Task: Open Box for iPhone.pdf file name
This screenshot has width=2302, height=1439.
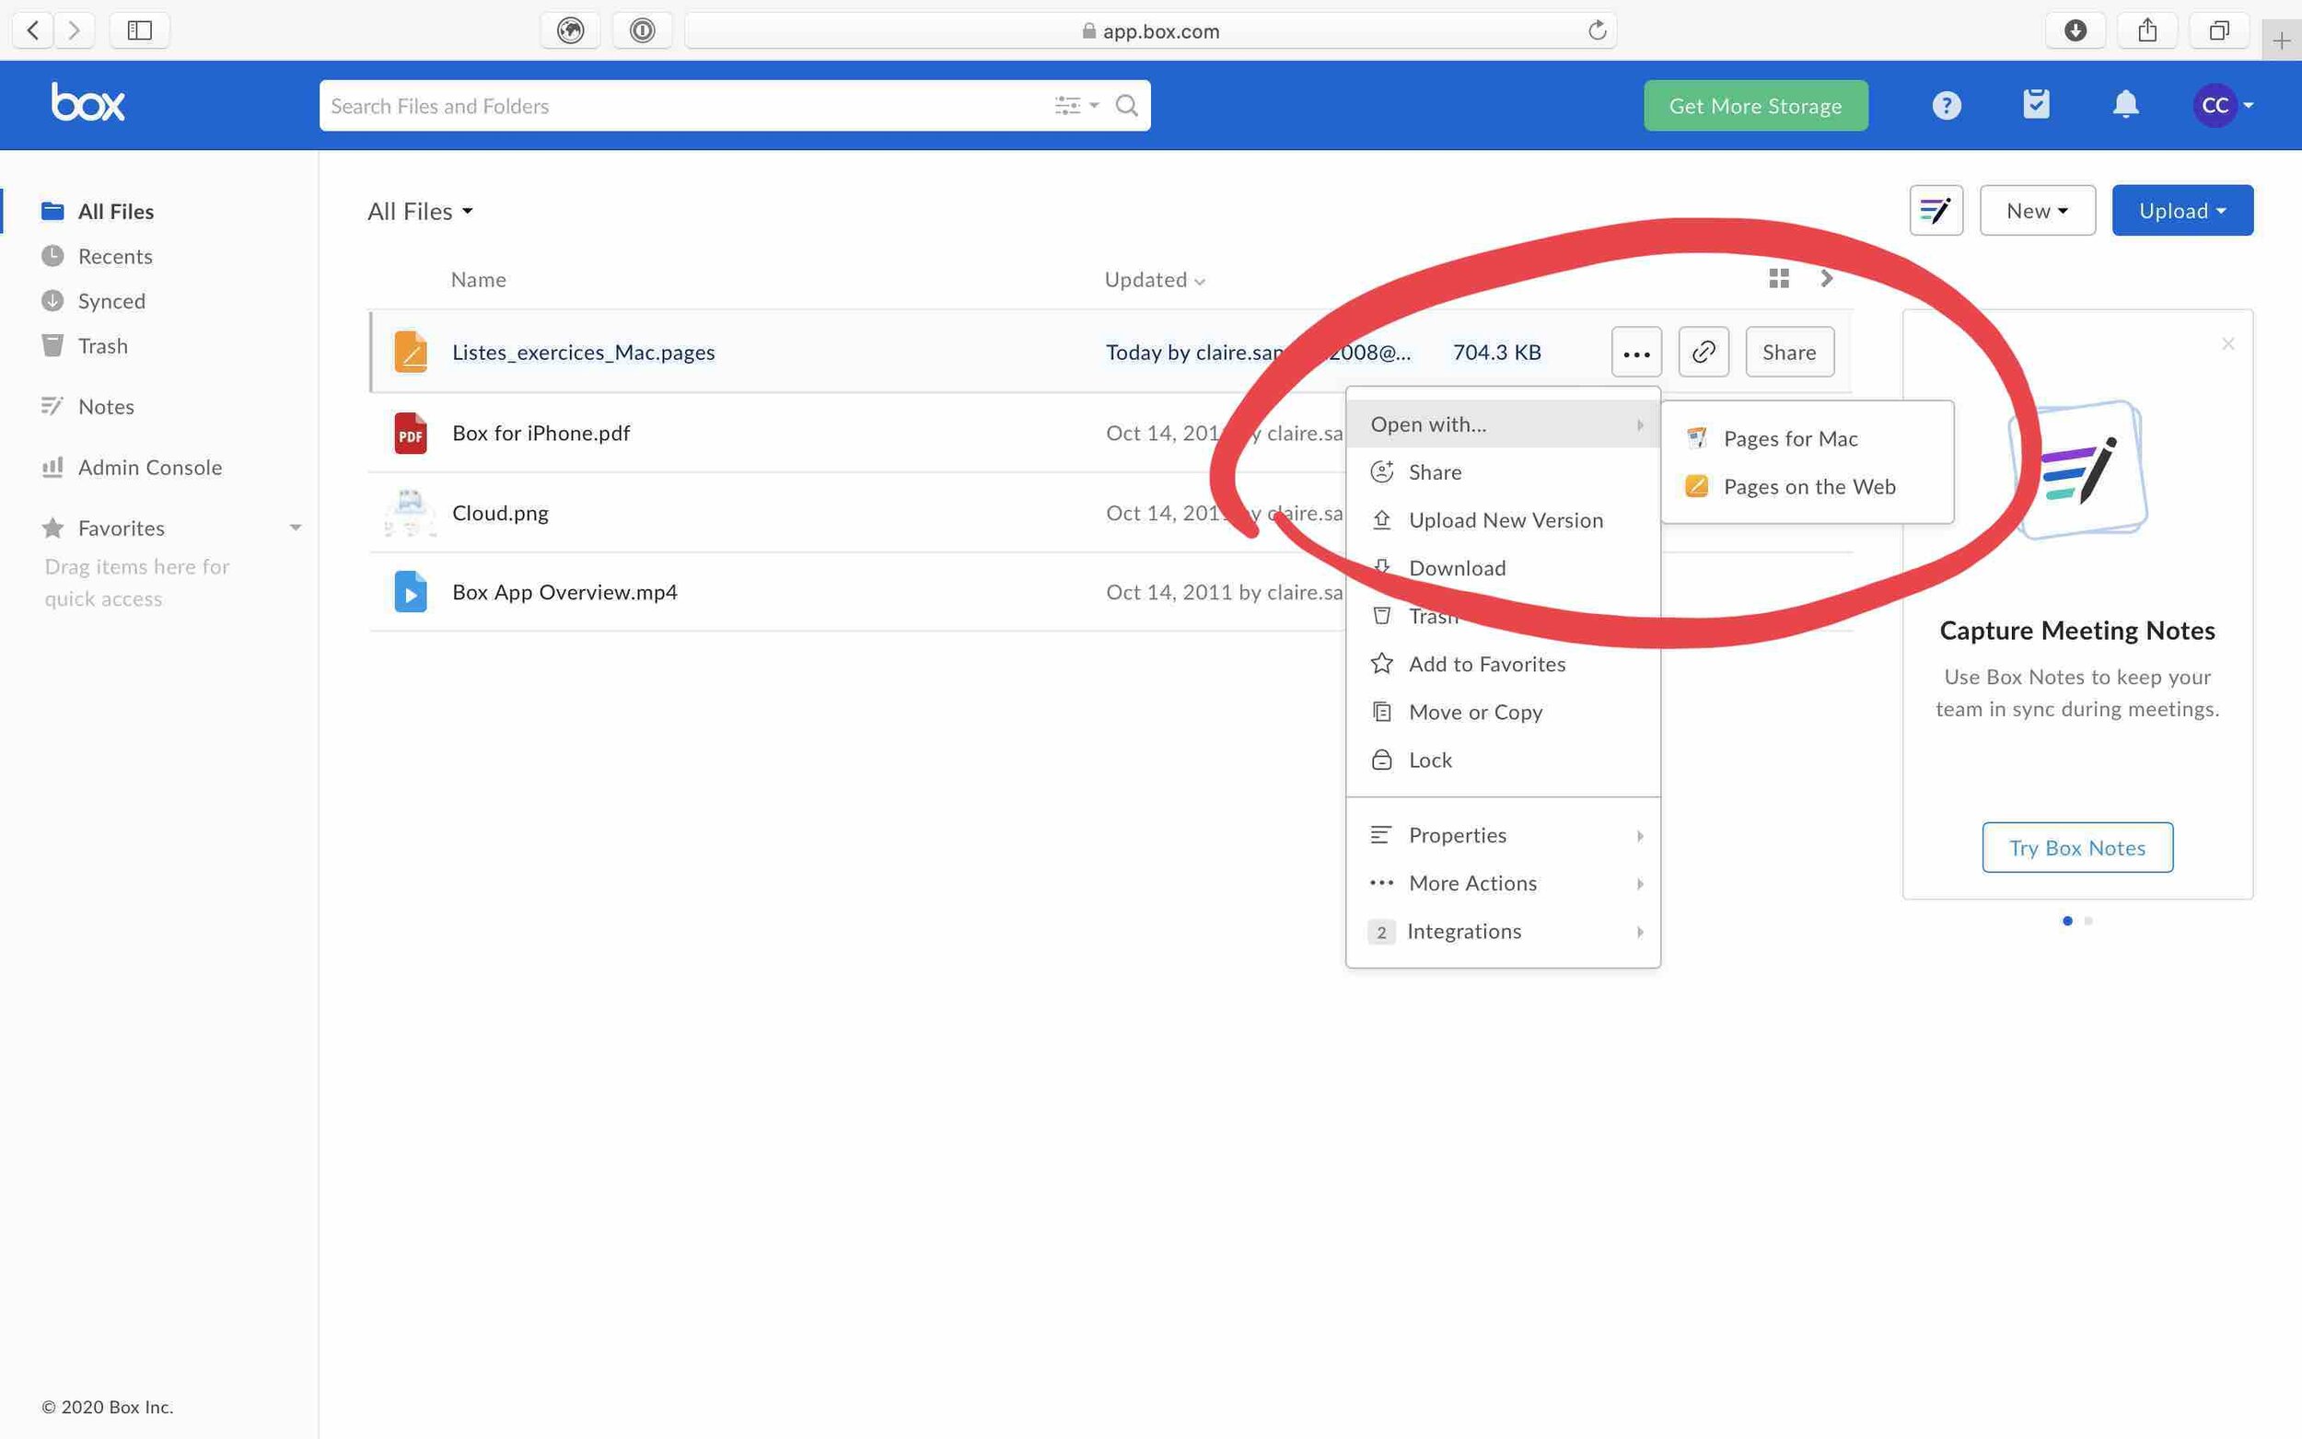Action: click(x=541, y=433)
